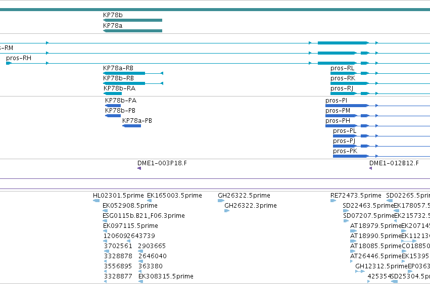430x284 pixels.
Task: Open the pros-PM protein feature
Action: [x=377, y=116]
